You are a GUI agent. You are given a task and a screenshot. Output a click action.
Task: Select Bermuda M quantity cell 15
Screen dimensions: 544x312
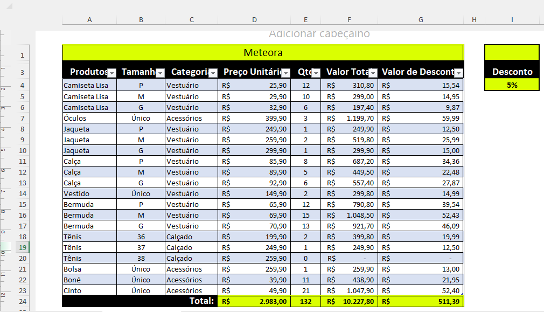coord(305,215)
